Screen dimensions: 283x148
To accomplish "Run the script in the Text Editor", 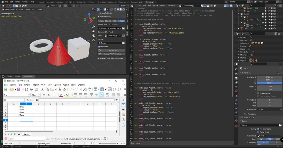I will [x=215, y=6].
